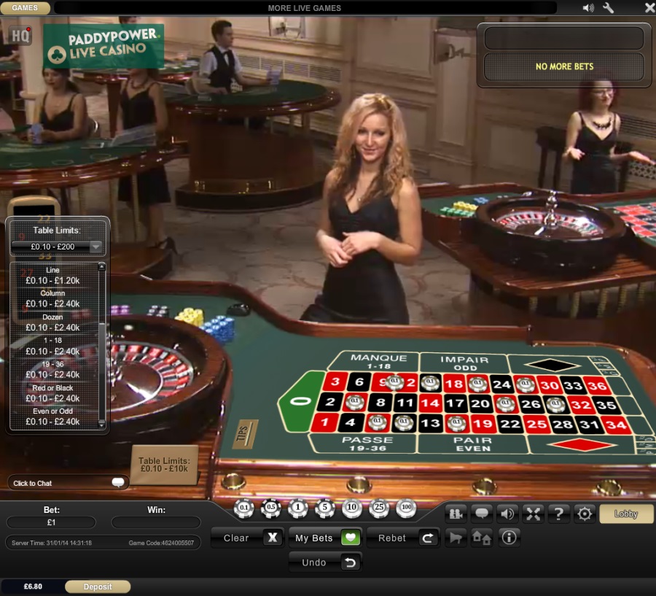Open the GAMES menu

pyautogui.click(x=24, y=8)
